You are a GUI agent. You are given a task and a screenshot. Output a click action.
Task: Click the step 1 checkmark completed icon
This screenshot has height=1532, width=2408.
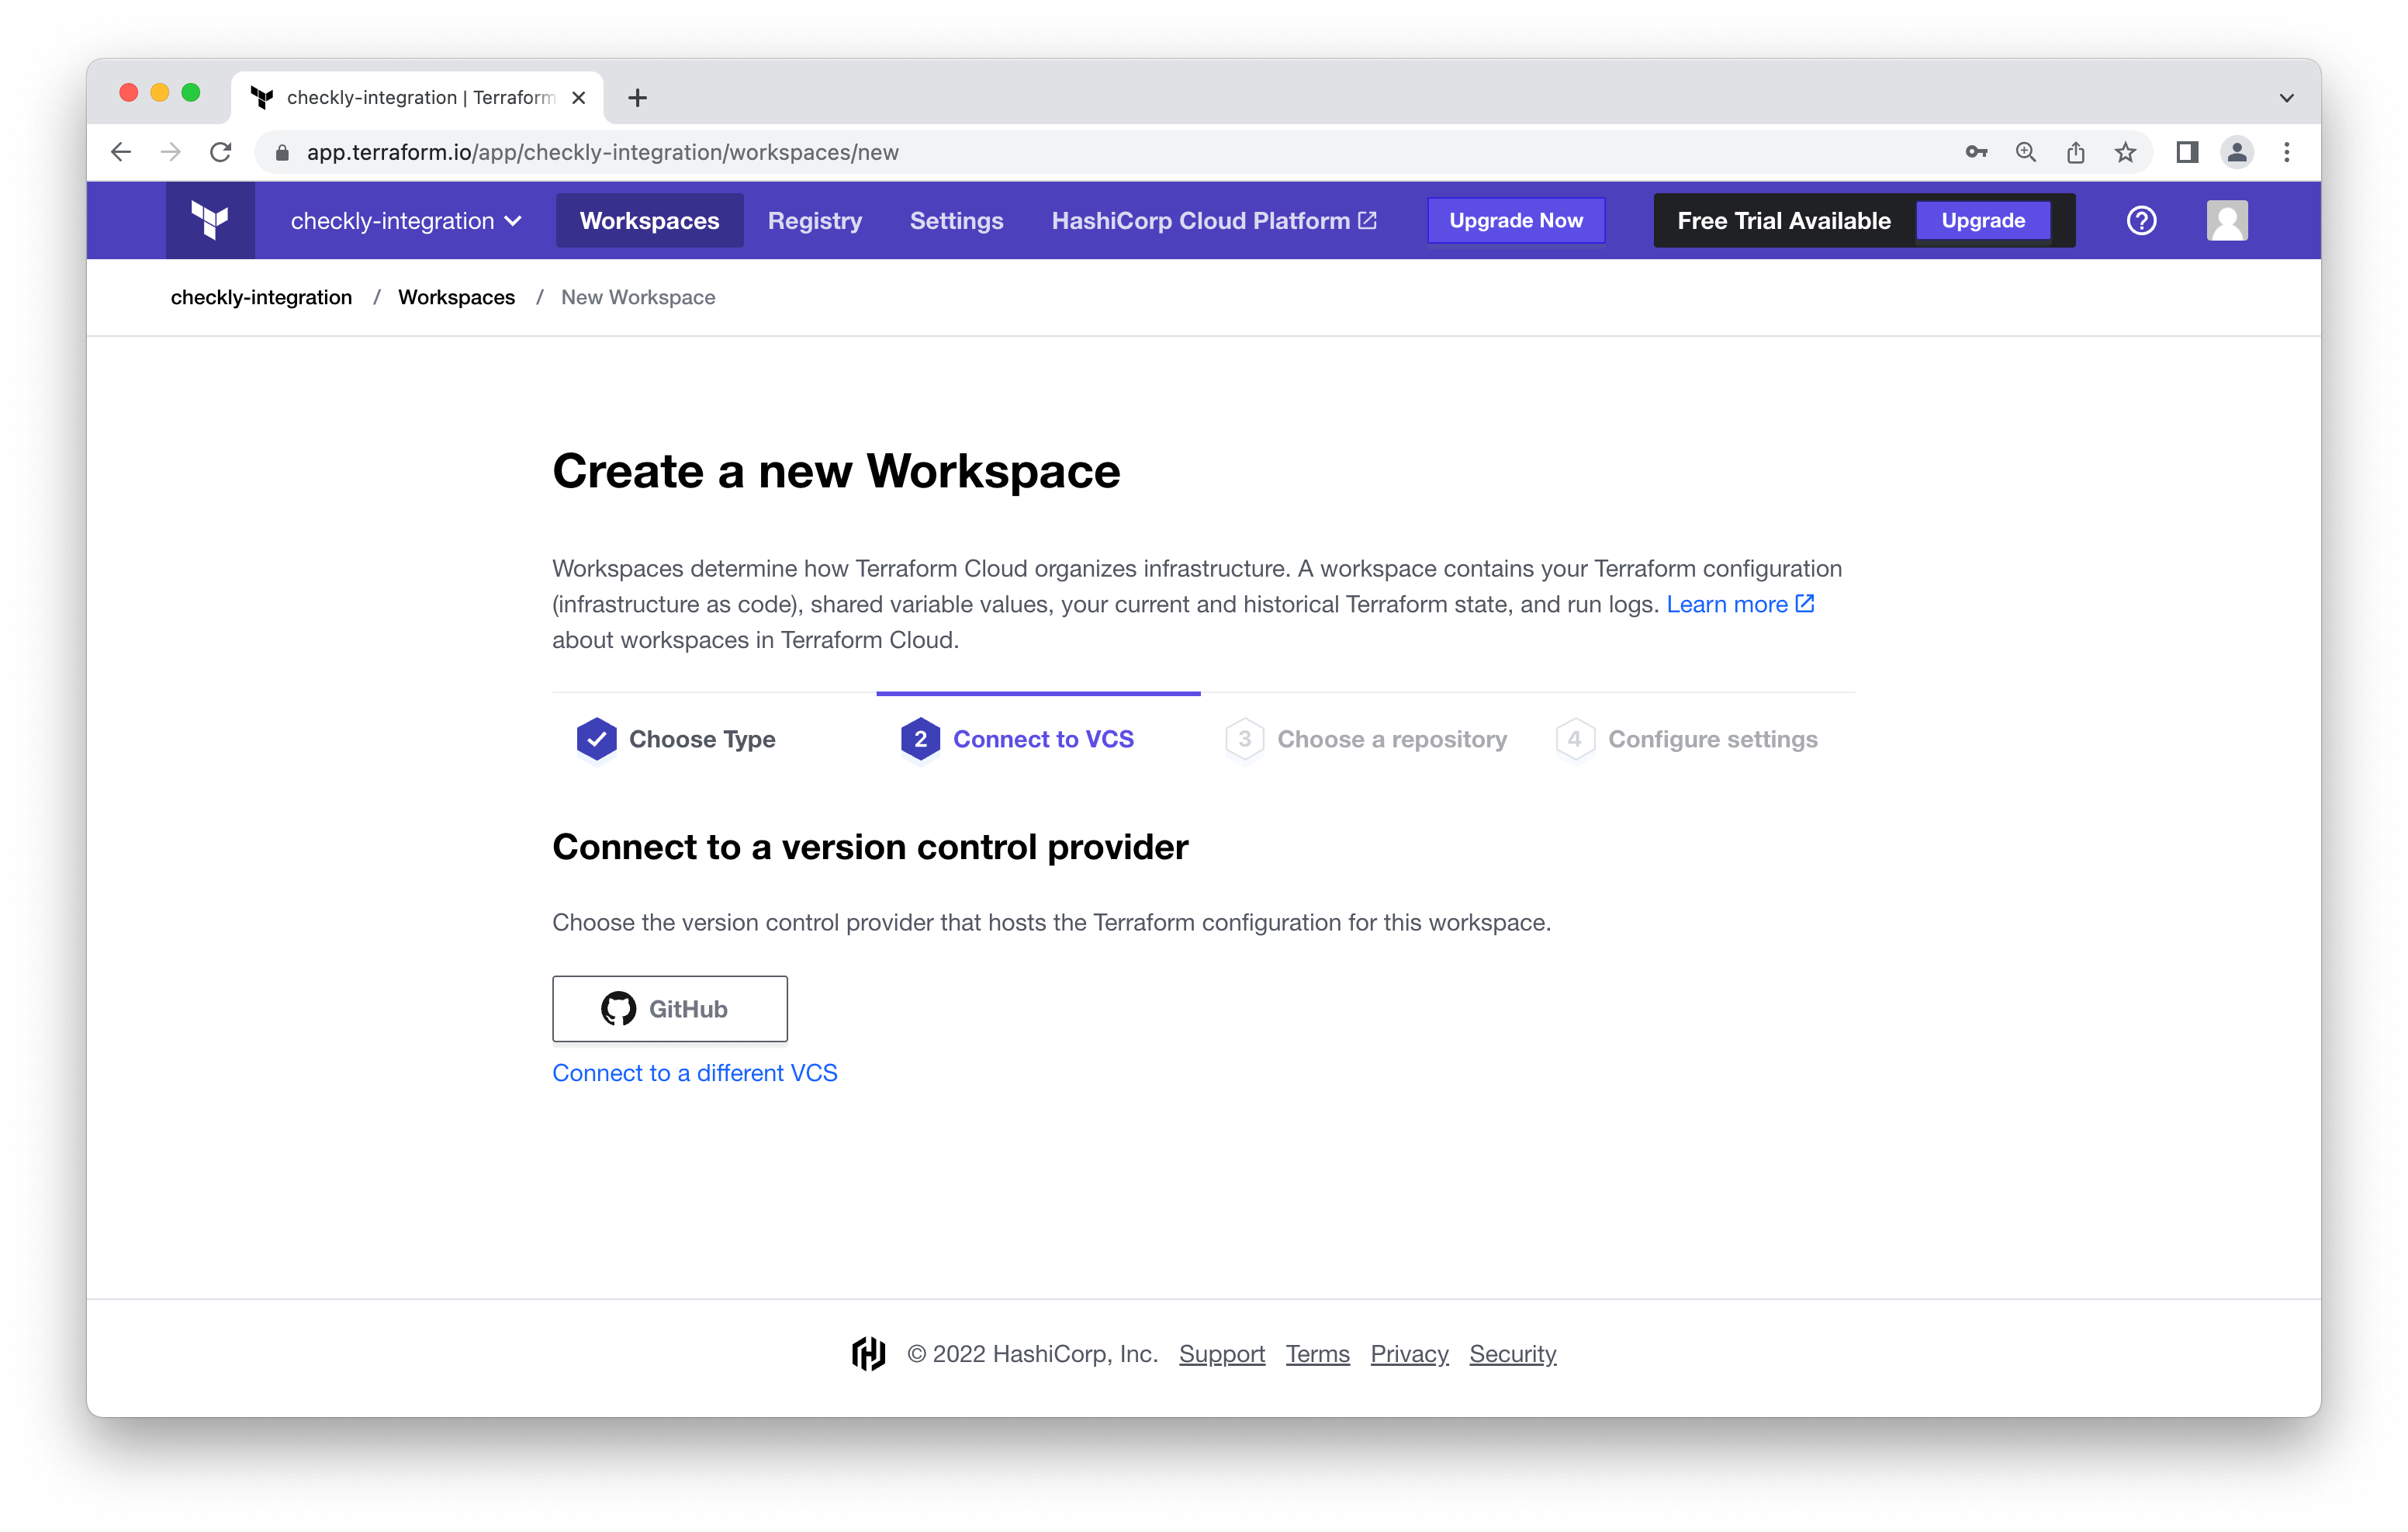(597, 739)
